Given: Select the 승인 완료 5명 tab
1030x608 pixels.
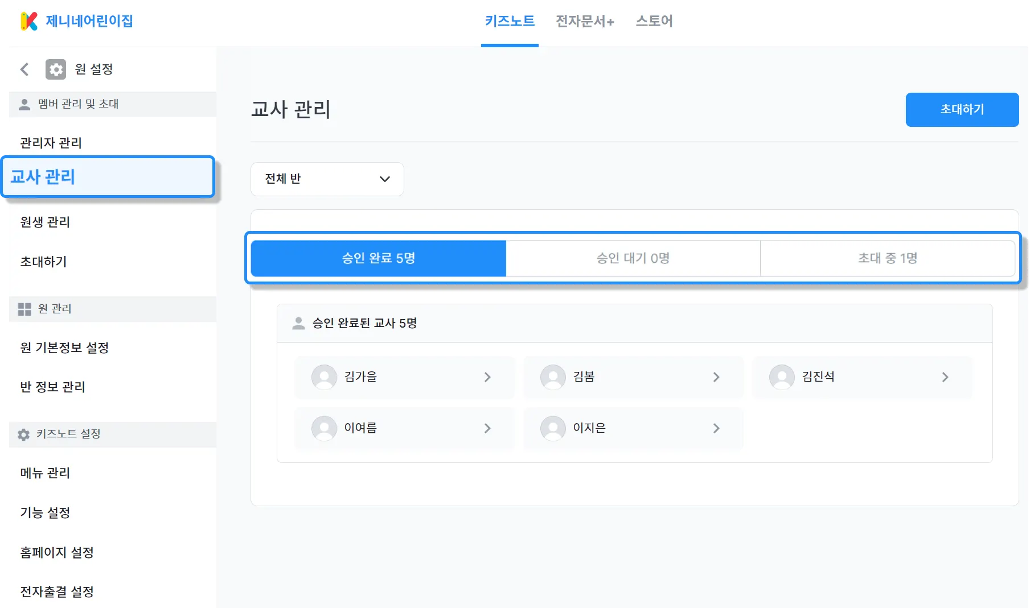Looking at the screenshot, I should click(x=379, y=258).
